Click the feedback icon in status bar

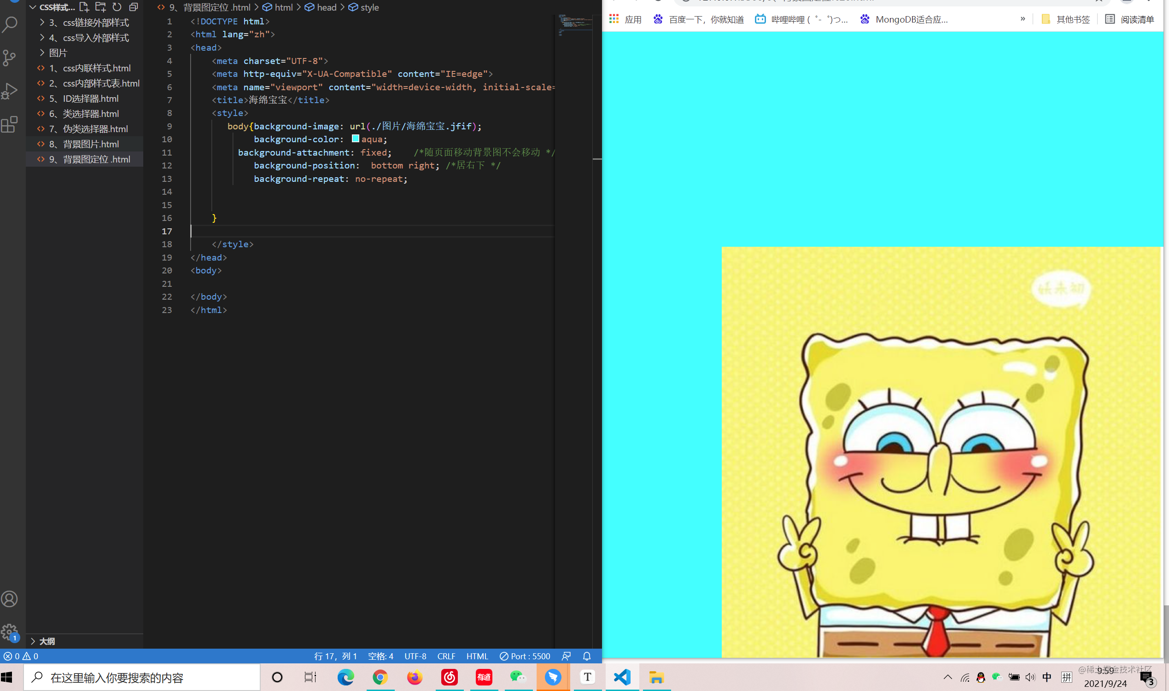click(x=567, y=656)
